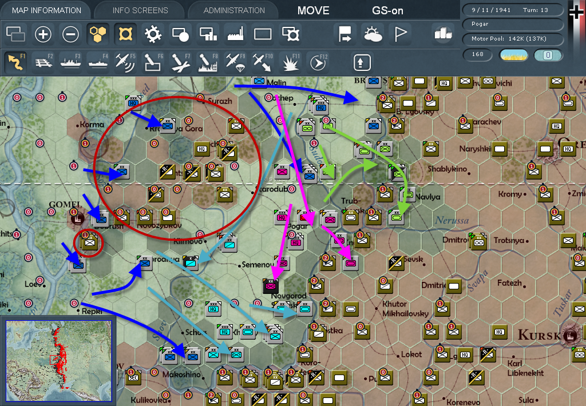Click the date and Turn 13 field
Screen dimensions: 586x406
point(513,10)
